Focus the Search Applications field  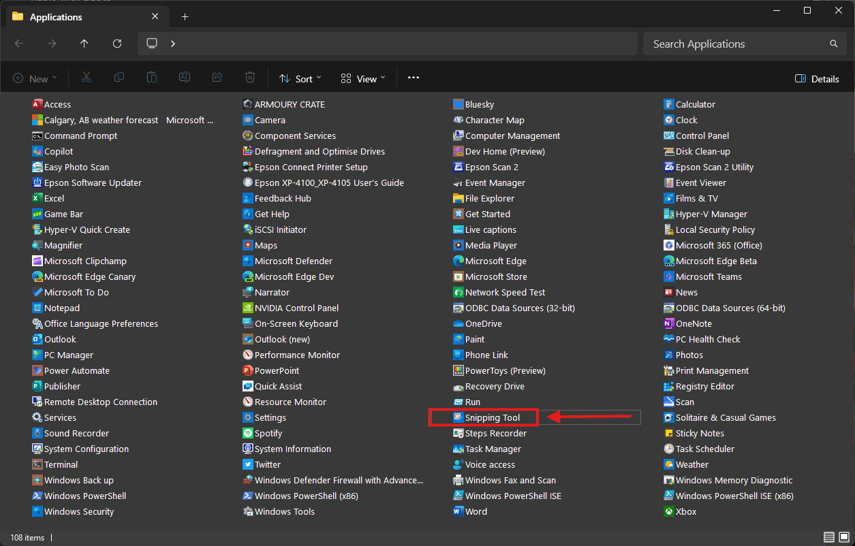tap(745, 44)
